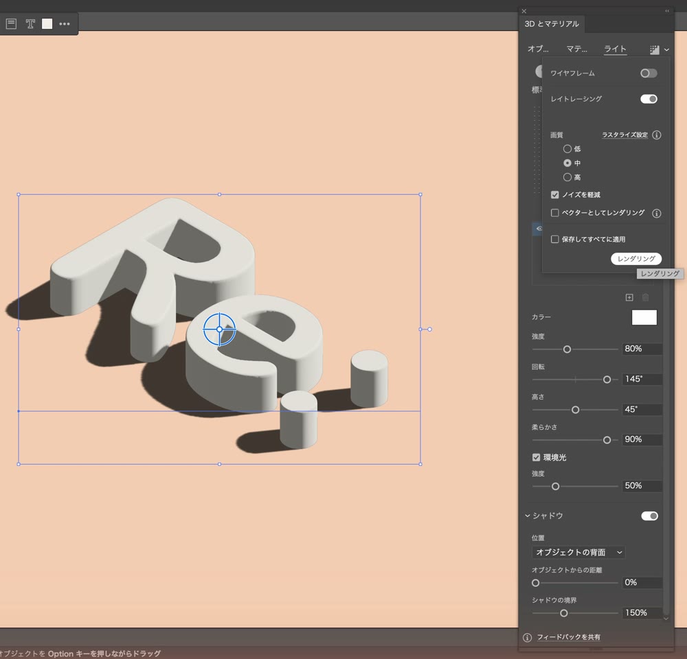Open the 位置 dropdown showing オブジェクトの背面
This screenshot has height=659, width=687.
[x=578, y=553]
